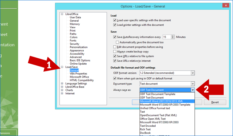The width and height of the screenshot is (233, 136).
Task: Open the ODF format version dropdown
Action: 193,73
